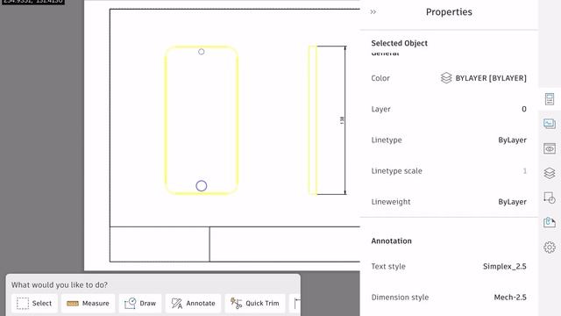Click the Measure tool's ruler icon
The height and width of the screenshot is (316, 561).
point(73,304)
